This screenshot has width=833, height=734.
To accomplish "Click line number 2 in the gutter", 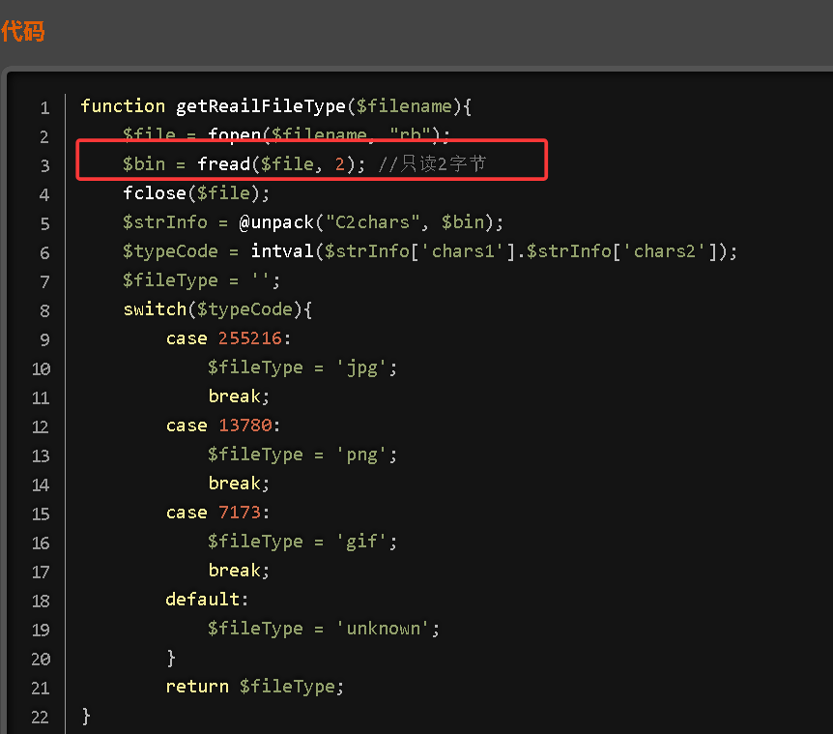I will 44,136.
